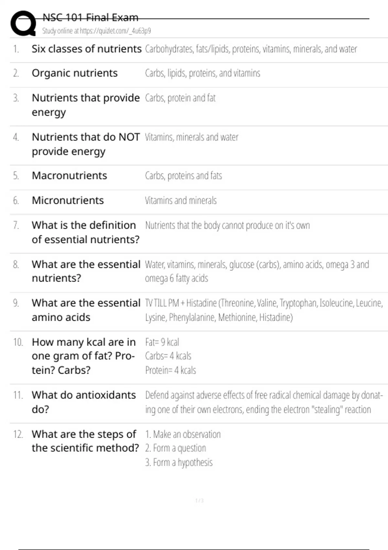Image resolution: width=388 pixels, height=550 pixels.
Task: Click the answer listing omega 3 and omega 6
Action: [x=257, y=271]
